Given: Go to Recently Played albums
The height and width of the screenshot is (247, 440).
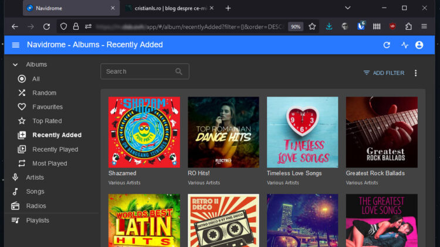Looking at the screenshot, I should click(x=55, y=149).
